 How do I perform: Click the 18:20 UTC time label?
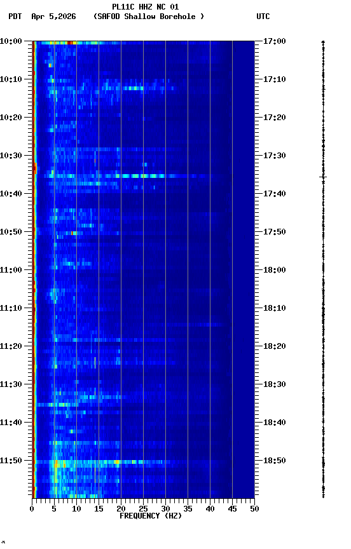click(275, 346)
